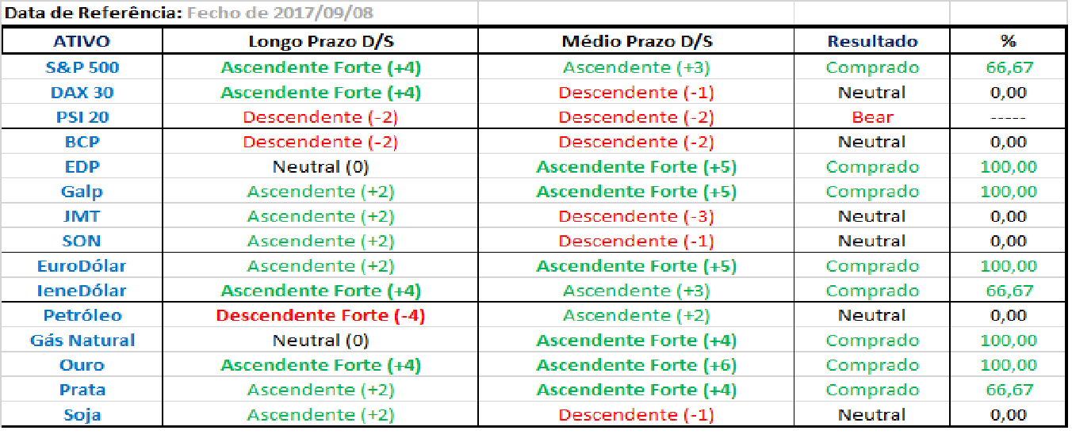Select the BCP Neutral result cell
Image resolution: width=1072 pixels, height=438 pixels.
point(871,143)
